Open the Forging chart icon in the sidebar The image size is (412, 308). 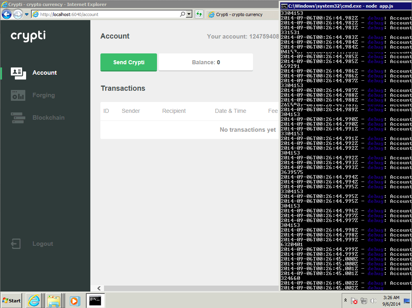(18, 96)
